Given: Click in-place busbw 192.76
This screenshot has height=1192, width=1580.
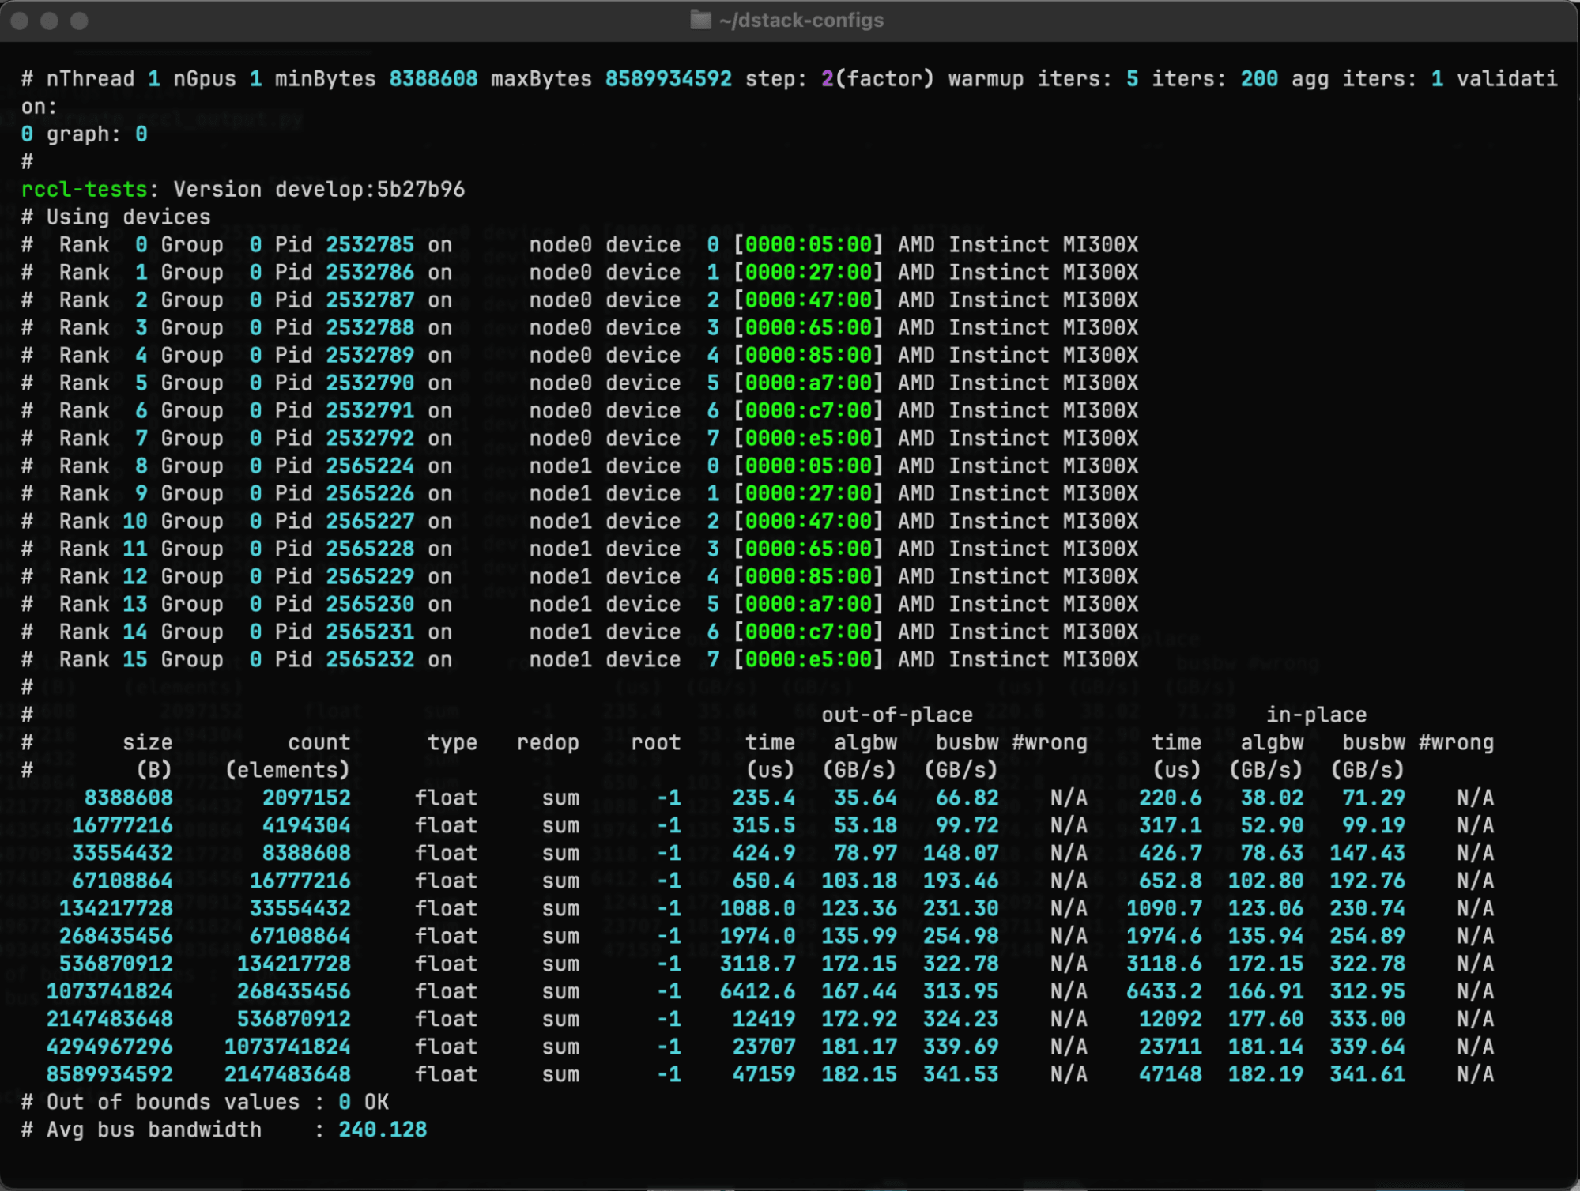Looking at the screenshot, I should [1367, 881].
